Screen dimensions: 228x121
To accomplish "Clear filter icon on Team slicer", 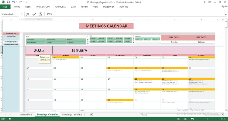I will 87,37.
